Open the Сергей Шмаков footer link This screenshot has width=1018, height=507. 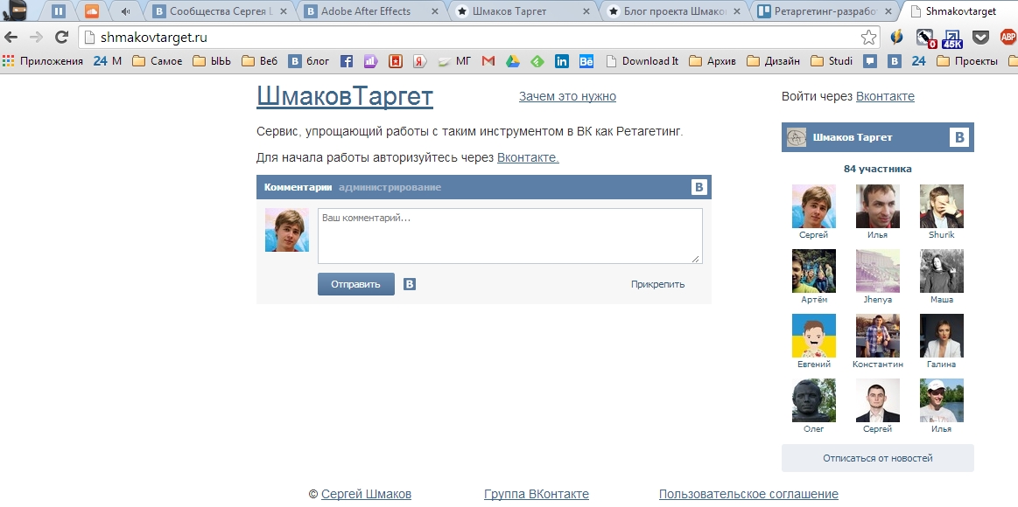[366, 494]
